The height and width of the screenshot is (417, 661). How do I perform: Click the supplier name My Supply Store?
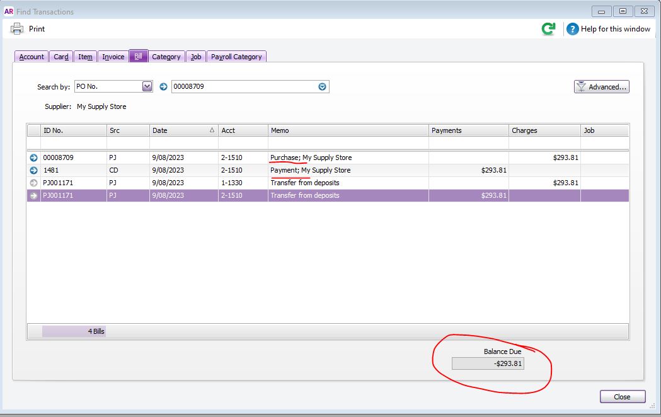[101, 106]
